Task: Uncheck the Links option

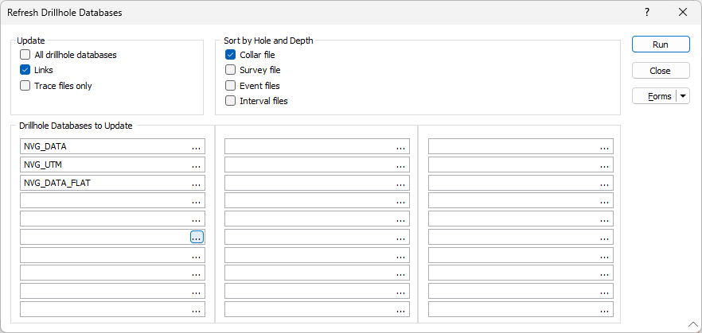Action: pyautogui.click(x=25, y=70)
